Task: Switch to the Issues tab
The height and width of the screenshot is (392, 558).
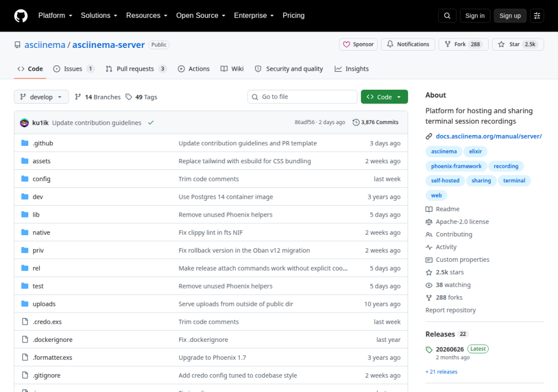Action: click(x=74, y=69)
